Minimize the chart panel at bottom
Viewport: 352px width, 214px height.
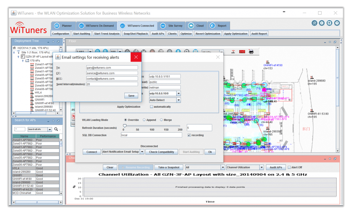coord(325,159)
